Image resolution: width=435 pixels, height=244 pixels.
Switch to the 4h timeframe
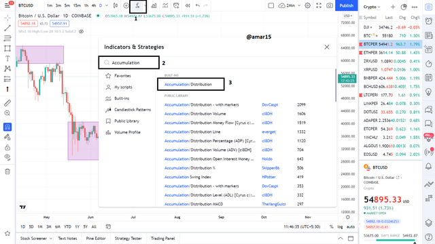[x=94, y=5]
